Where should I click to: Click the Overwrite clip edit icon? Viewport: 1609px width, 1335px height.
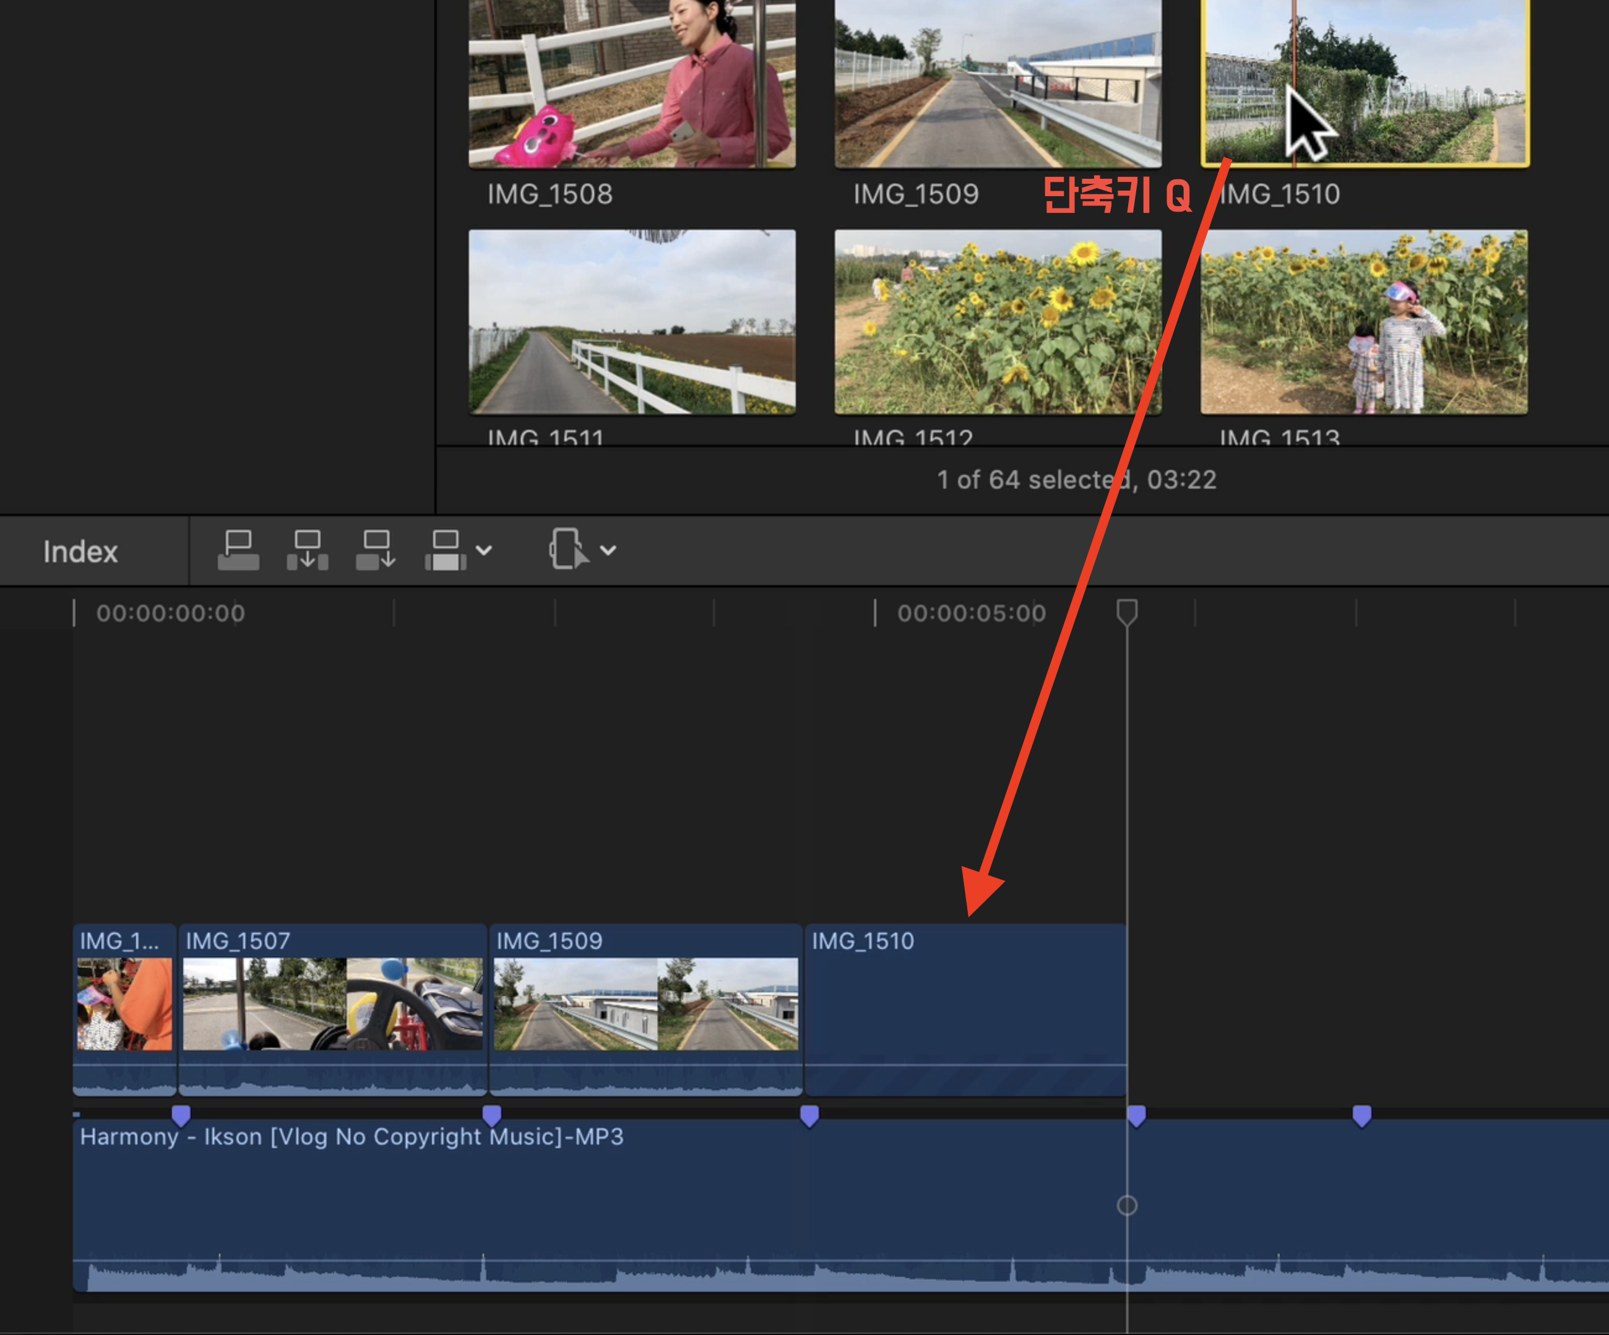(x=446, y=551)
